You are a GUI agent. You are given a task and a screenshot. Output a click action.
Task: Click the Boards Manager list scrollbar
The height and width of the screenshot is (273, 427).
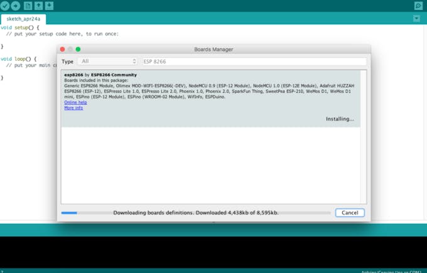(x=364, y=137)
